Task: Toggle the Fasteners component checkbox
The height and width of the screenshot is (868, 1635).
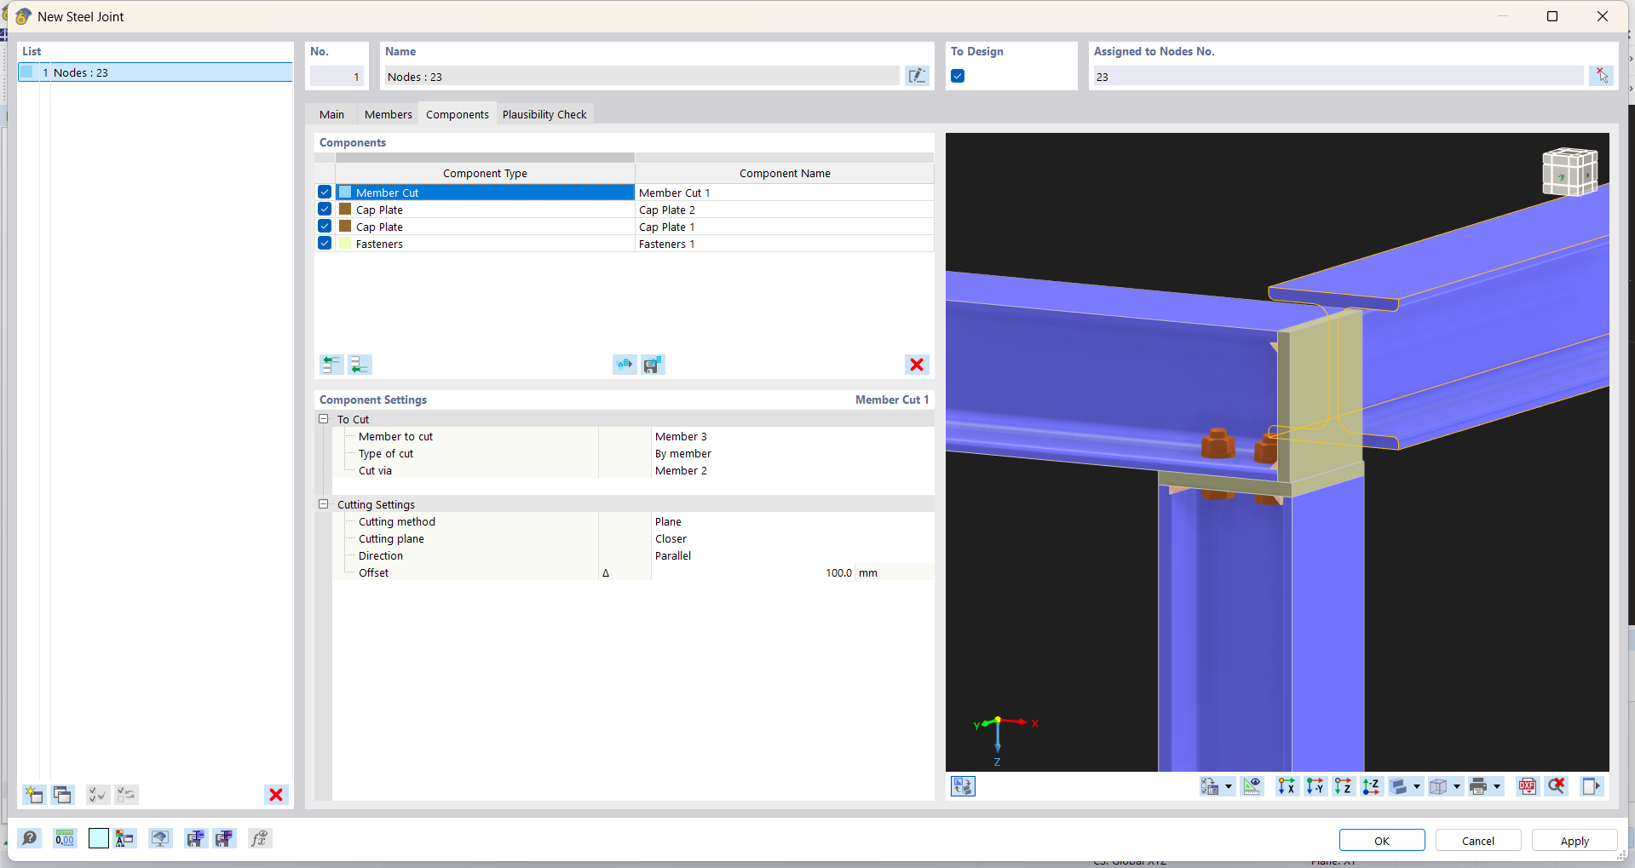Action: point(325,244)
